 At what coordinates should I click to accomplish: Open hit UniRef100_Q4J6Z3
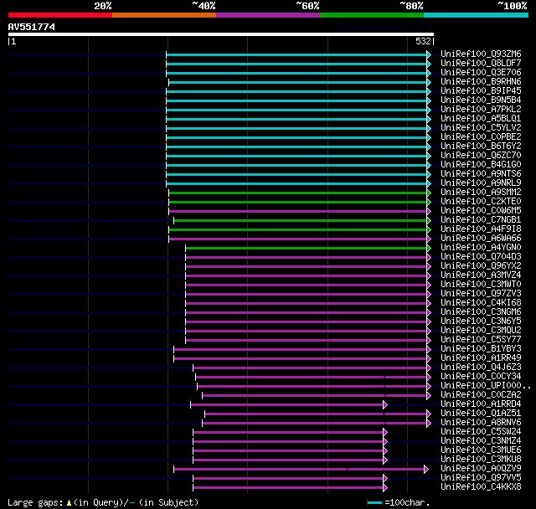(481, 368)
